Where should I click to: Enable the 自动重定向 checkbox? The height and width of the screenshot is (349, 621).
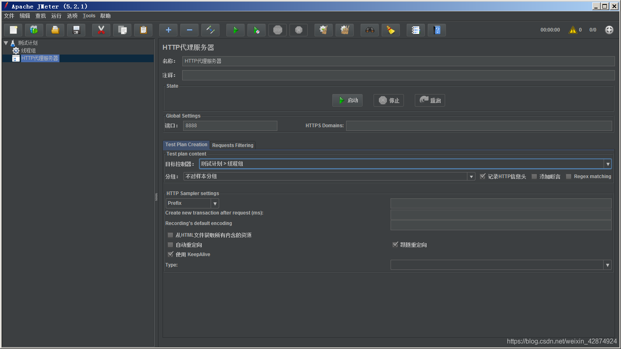coord(170,245)
